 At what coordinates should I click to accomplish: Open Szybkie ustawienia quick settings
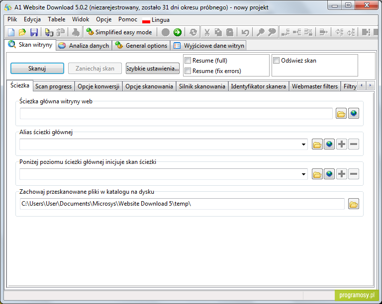[153, 69]
